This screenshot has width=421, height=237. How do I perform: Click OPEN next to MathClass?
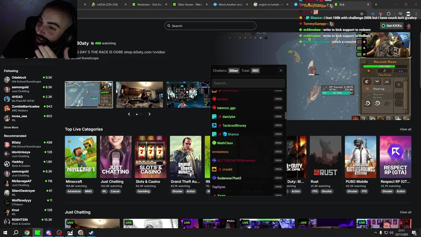click(x=278, y=143)
